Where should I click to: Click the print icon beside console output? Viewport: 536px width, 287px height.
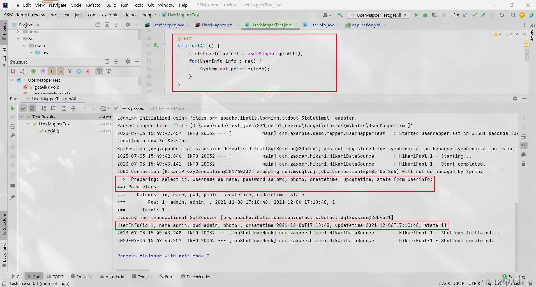pos(524,155)
